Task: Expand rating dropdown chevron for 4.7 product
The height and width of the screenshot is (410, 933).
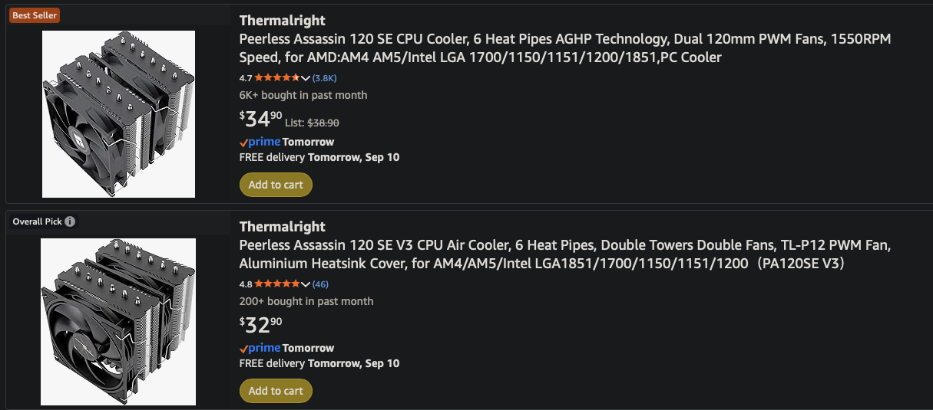Action: click(306, 78)
